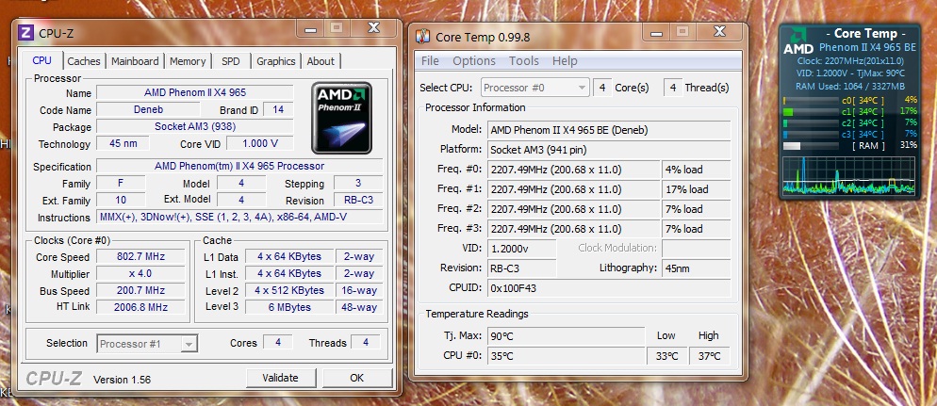This screenshot has height=406, width=937.
Task: Click the c0 core load bar in gadget
Action: click(812, 100)
